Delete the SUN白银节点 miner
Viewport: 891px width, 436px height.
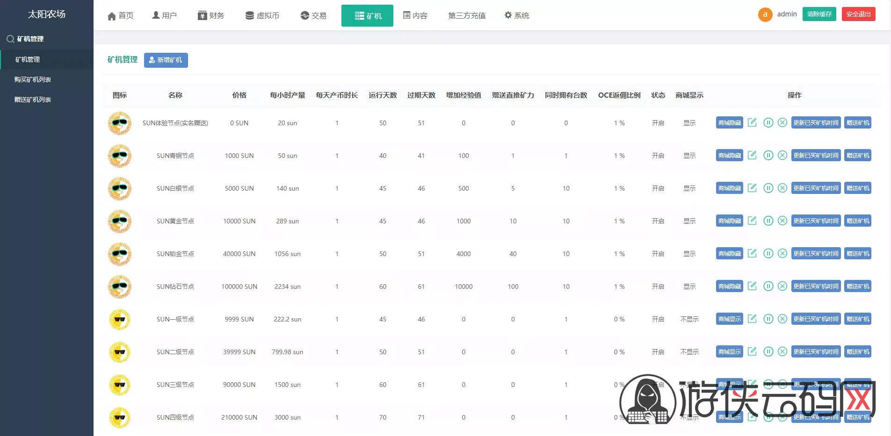click(x=782, y=188)
